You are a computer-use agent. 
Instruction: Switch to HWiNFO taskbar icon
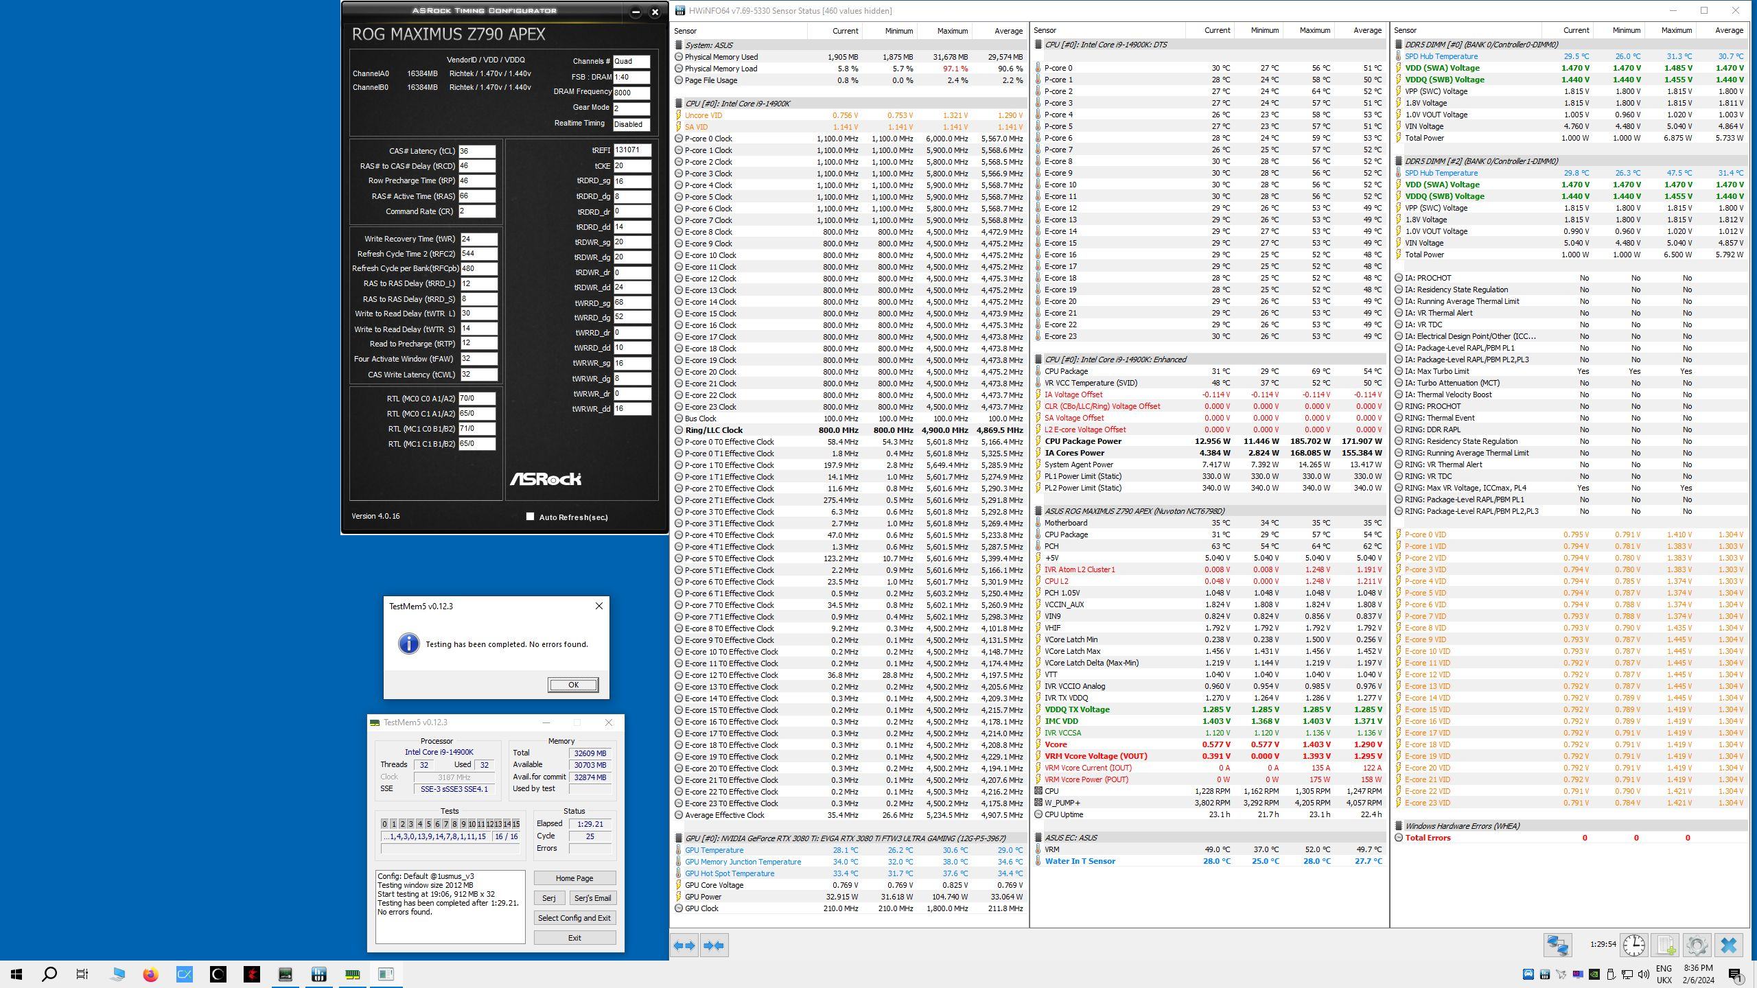pyautogui.click(x=319, y=974)
